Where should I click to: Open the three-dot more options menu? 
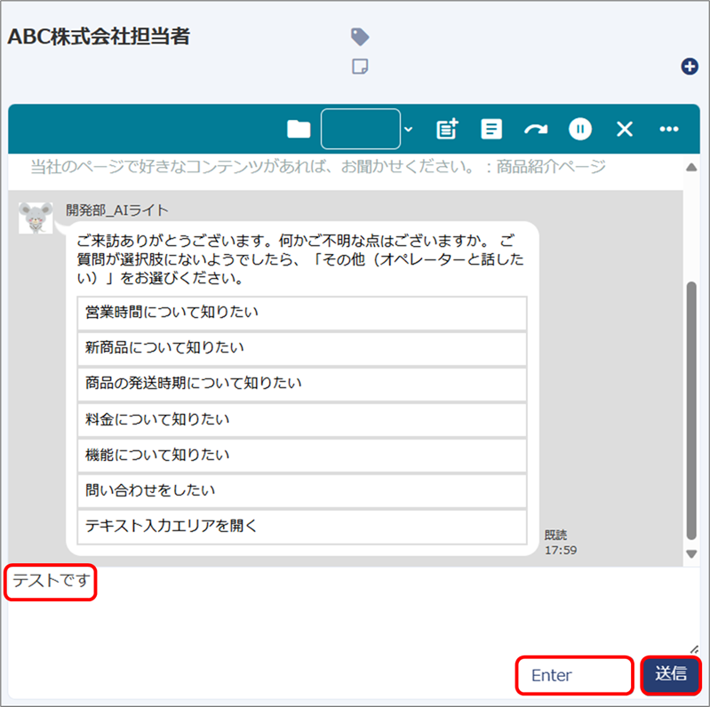coord(669,129)
